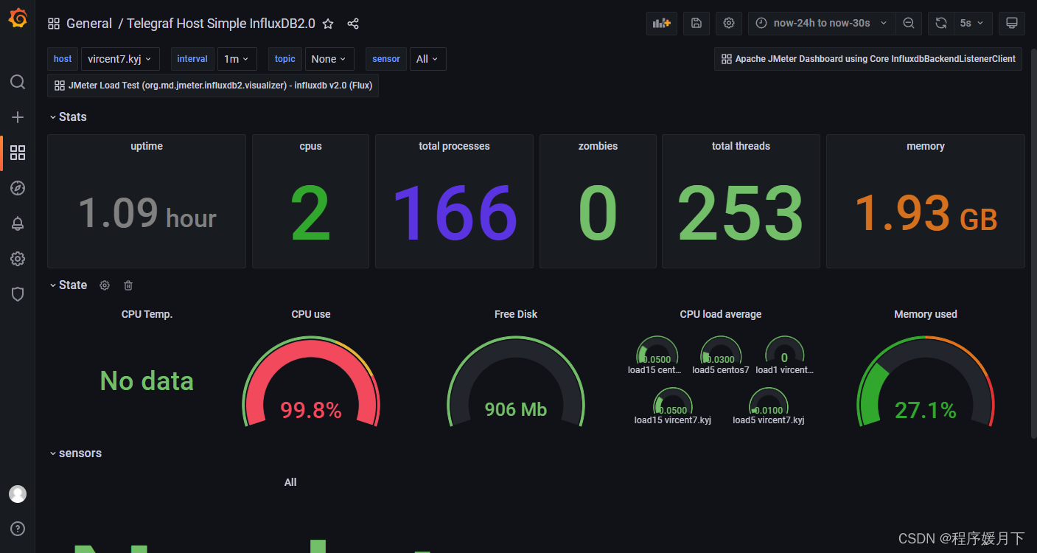Zoom out the time range

coord(909,23)
